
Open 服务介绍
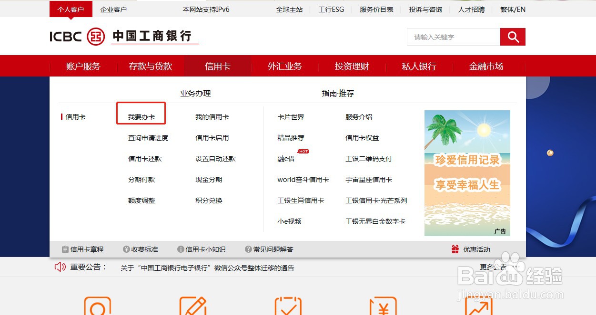pos(359,117)
